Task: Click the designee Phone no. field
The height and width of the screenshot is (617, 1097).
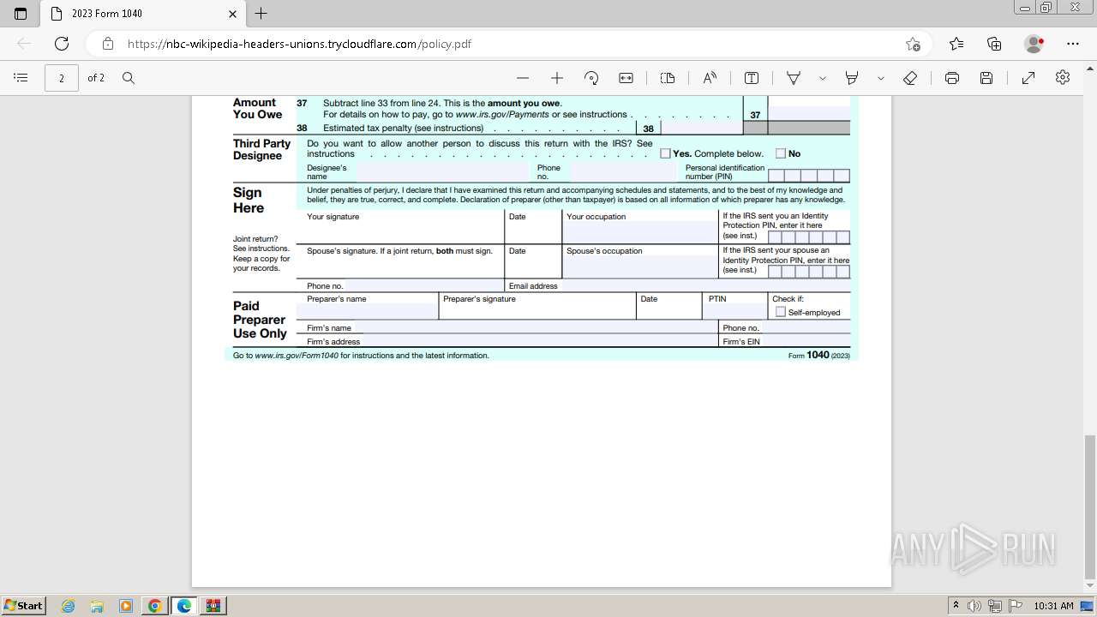Action: click(x=623, y=171)
